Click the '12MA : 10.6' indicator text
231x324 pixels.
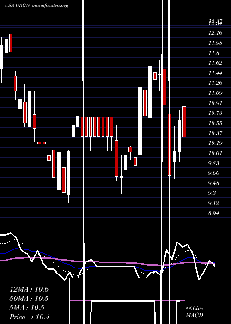coord(29,289)
